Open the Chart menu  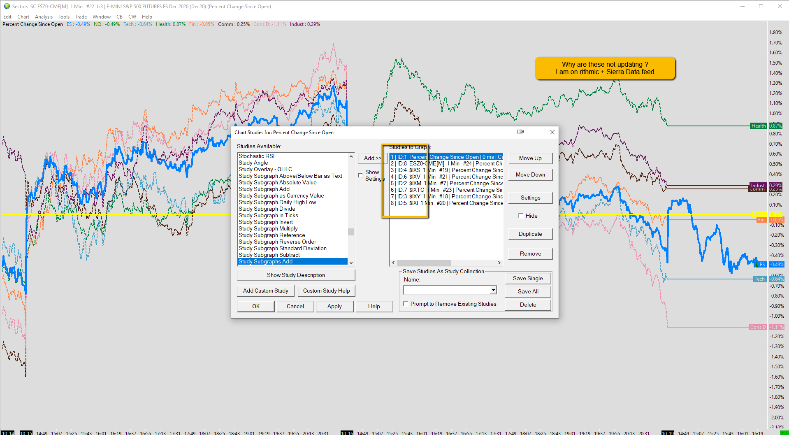pos(23,17)
